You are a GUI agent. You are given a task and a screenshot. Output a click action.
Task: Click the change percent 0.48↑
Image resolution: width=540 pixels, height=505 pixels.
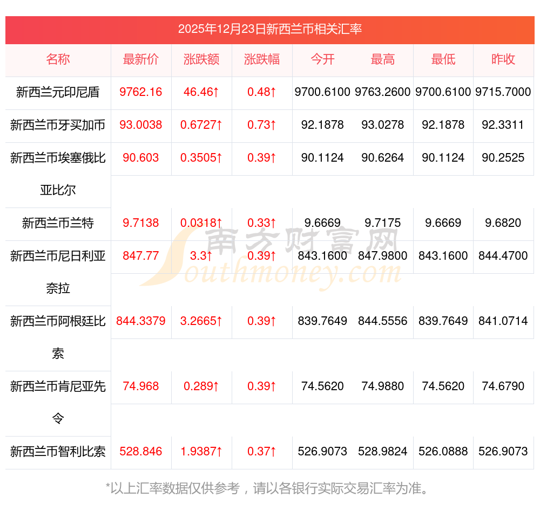(262, 92)
